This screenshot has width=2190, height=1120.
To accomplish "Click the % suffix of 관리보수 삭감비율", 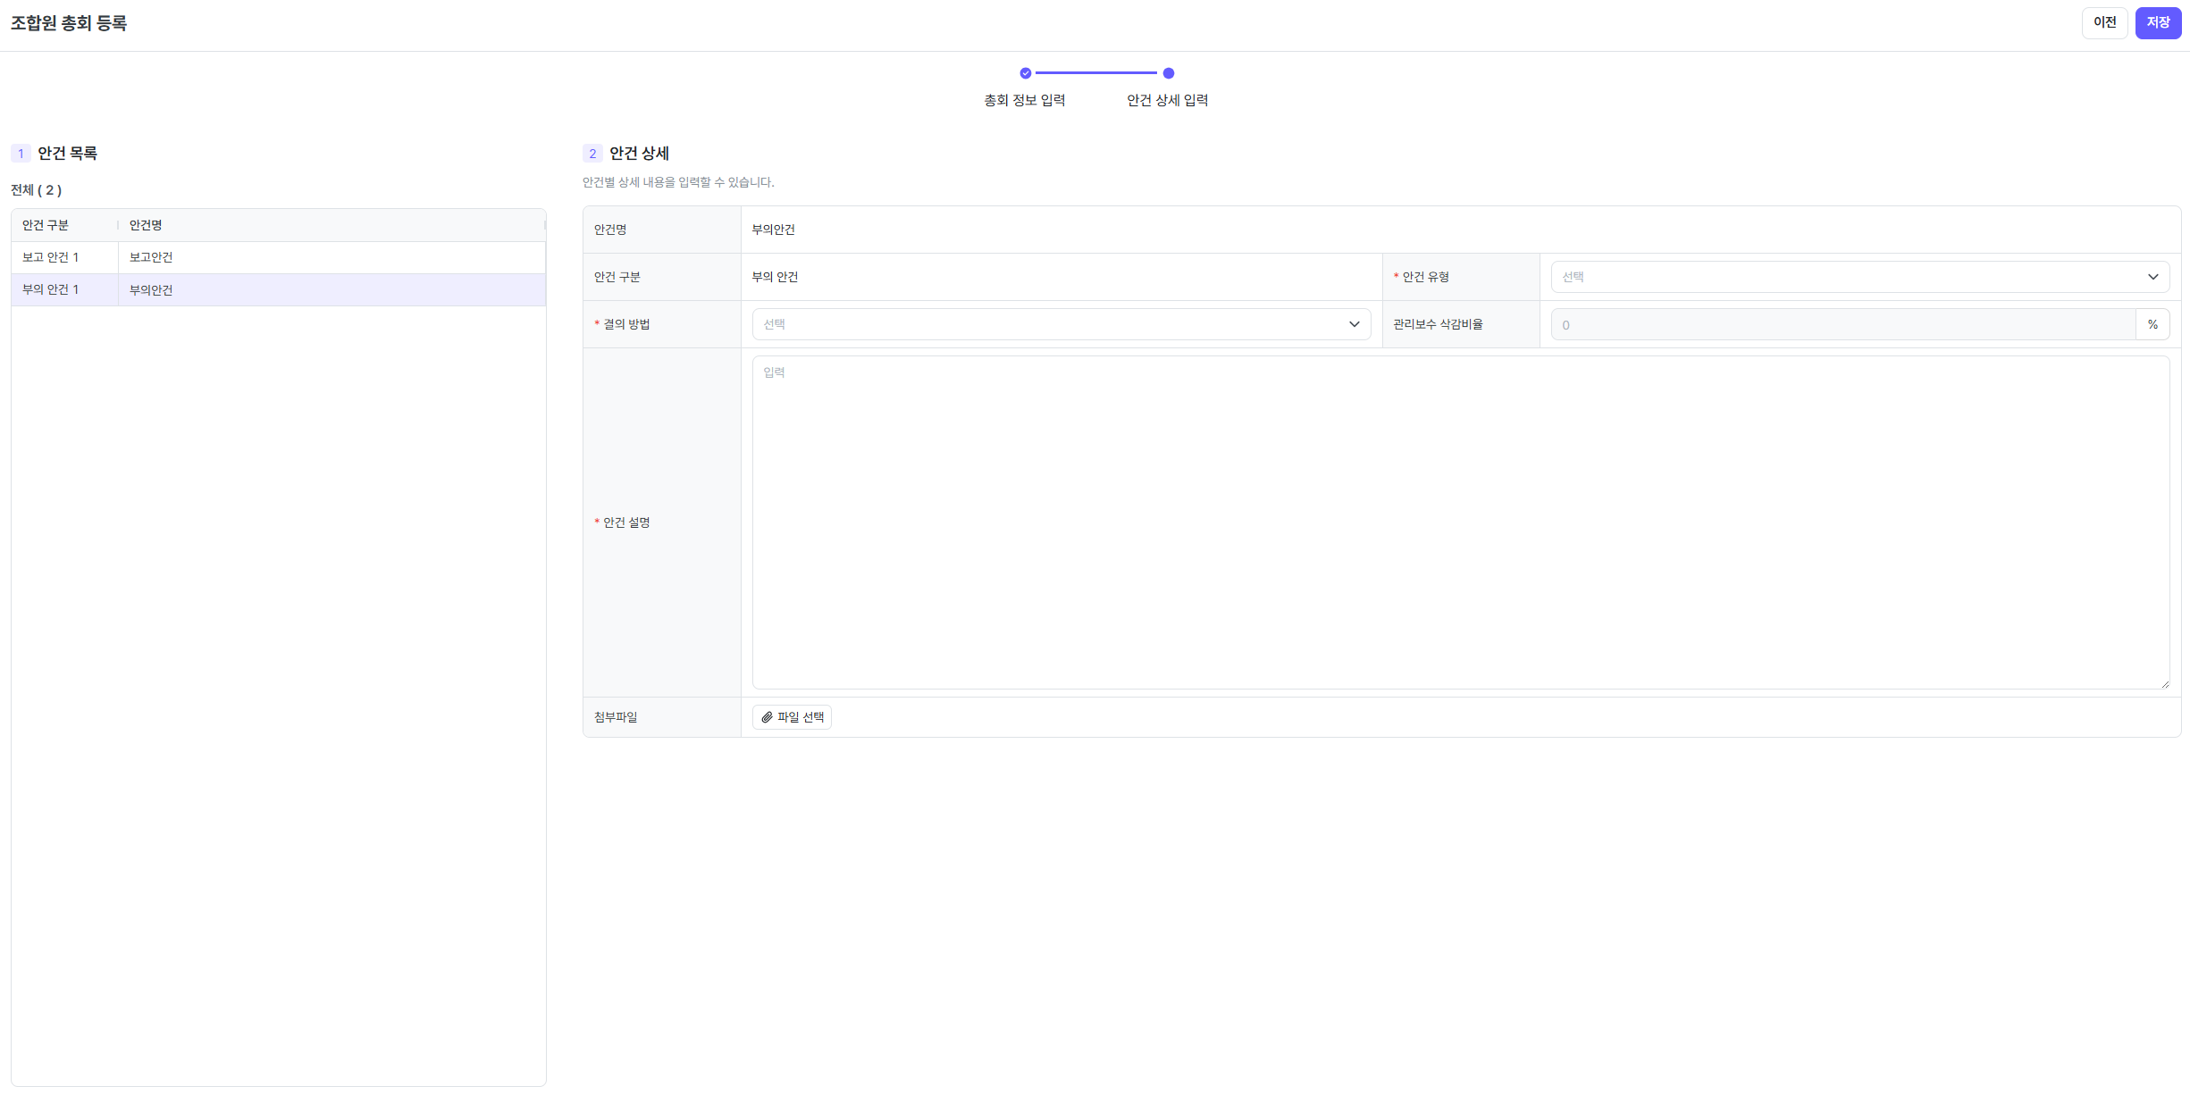I will pos(2152,324).
